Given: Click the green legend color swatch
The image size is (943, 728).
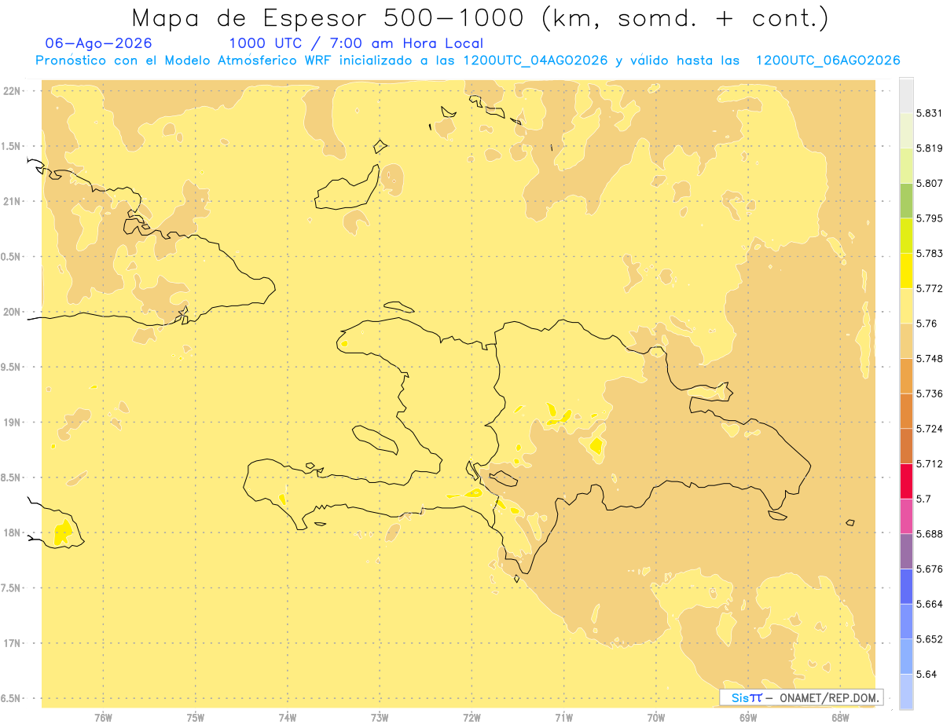Looking at the screenshot, I should pyautogui.click(x=906, y=201).
